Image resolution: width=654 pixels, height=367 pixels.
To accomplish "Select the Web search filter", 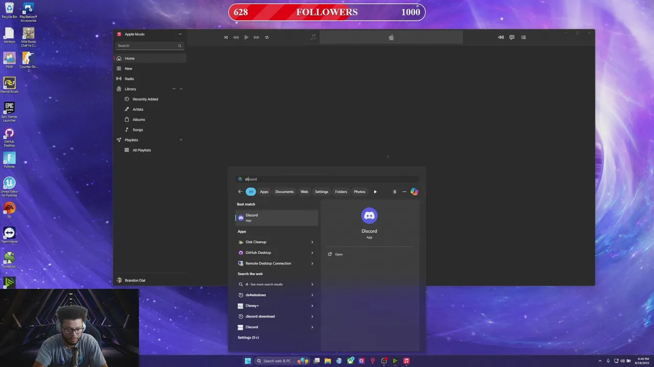I will pos(304,192).
